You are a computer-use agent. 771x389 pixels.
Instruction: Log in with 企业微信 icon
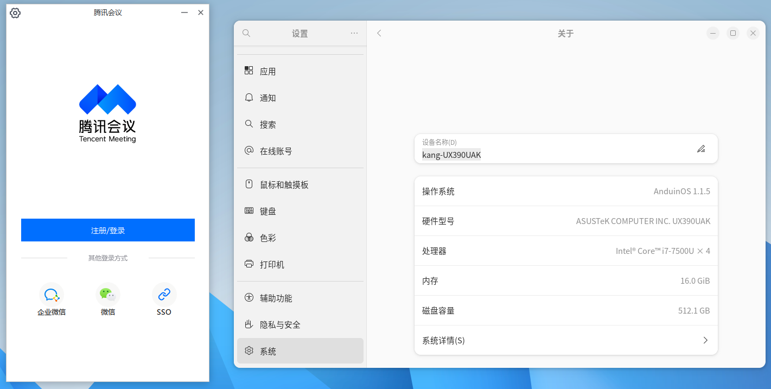pyautogui.click(x=52, y=295)
